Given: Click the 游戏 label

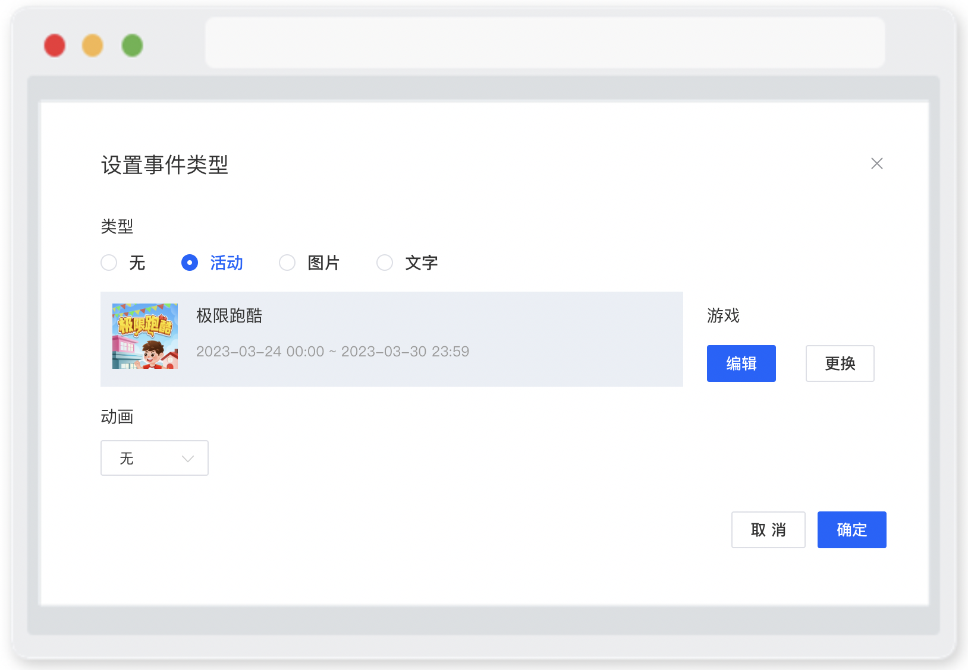Looking at the screenshot, I should pos(723,316).
